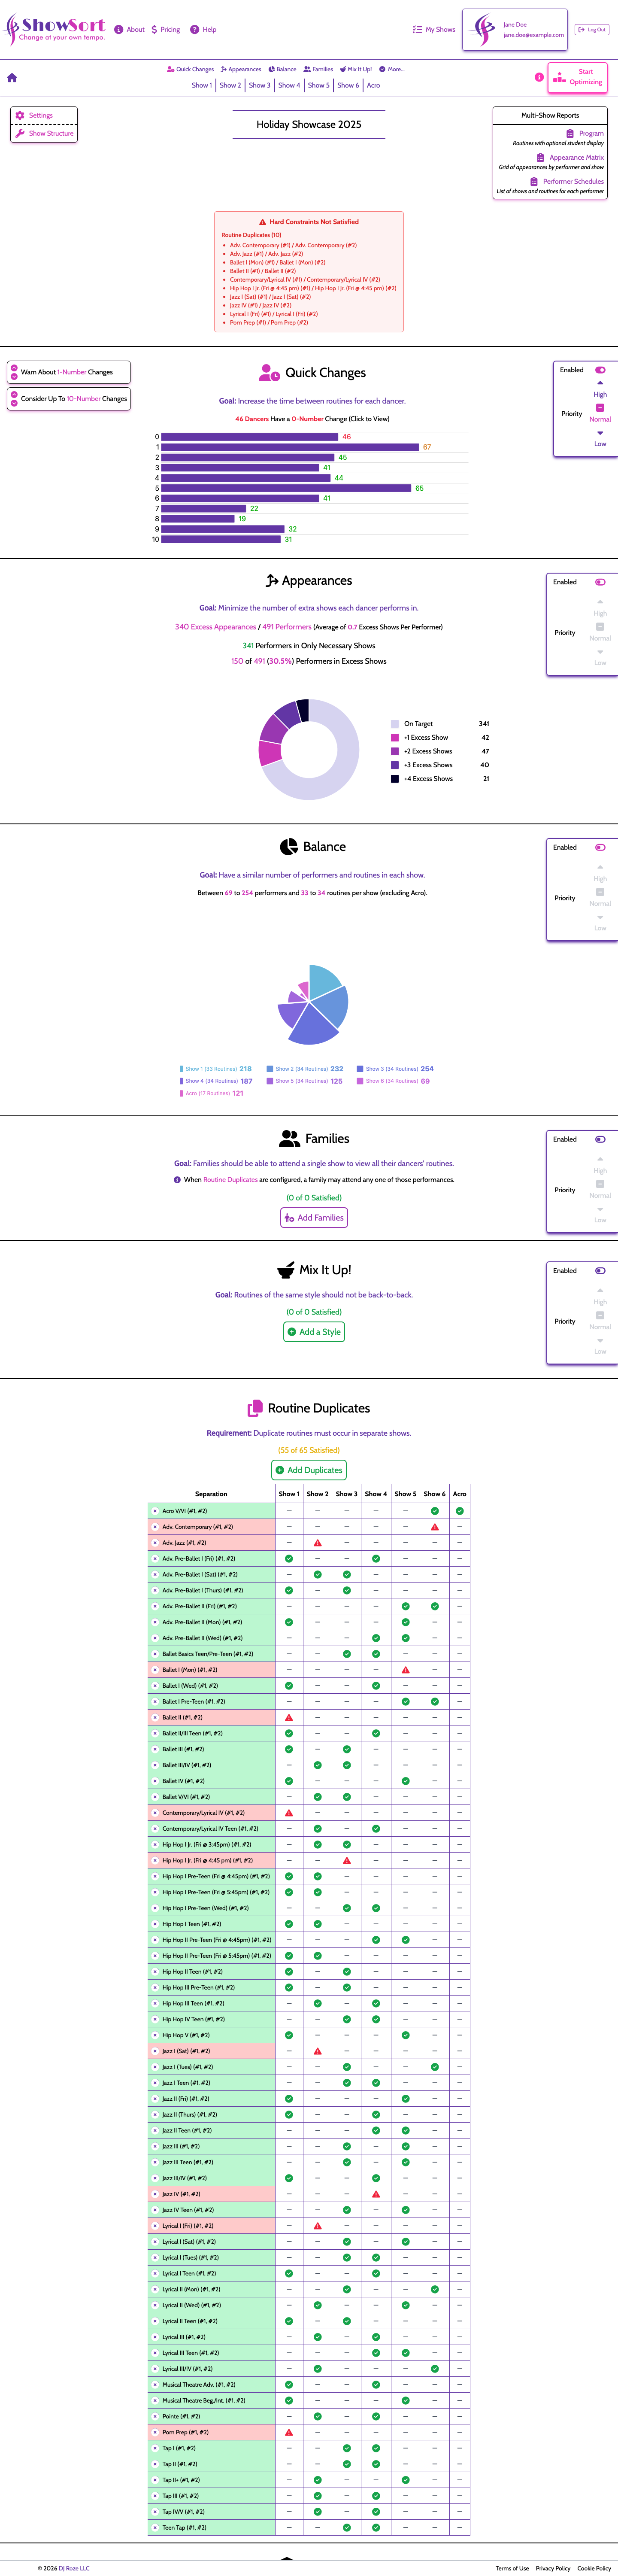Screen dimensions: 618x2576
Task: Remove the Adv. Contemporary duplicate row
Action: [x=154, y=1527]
